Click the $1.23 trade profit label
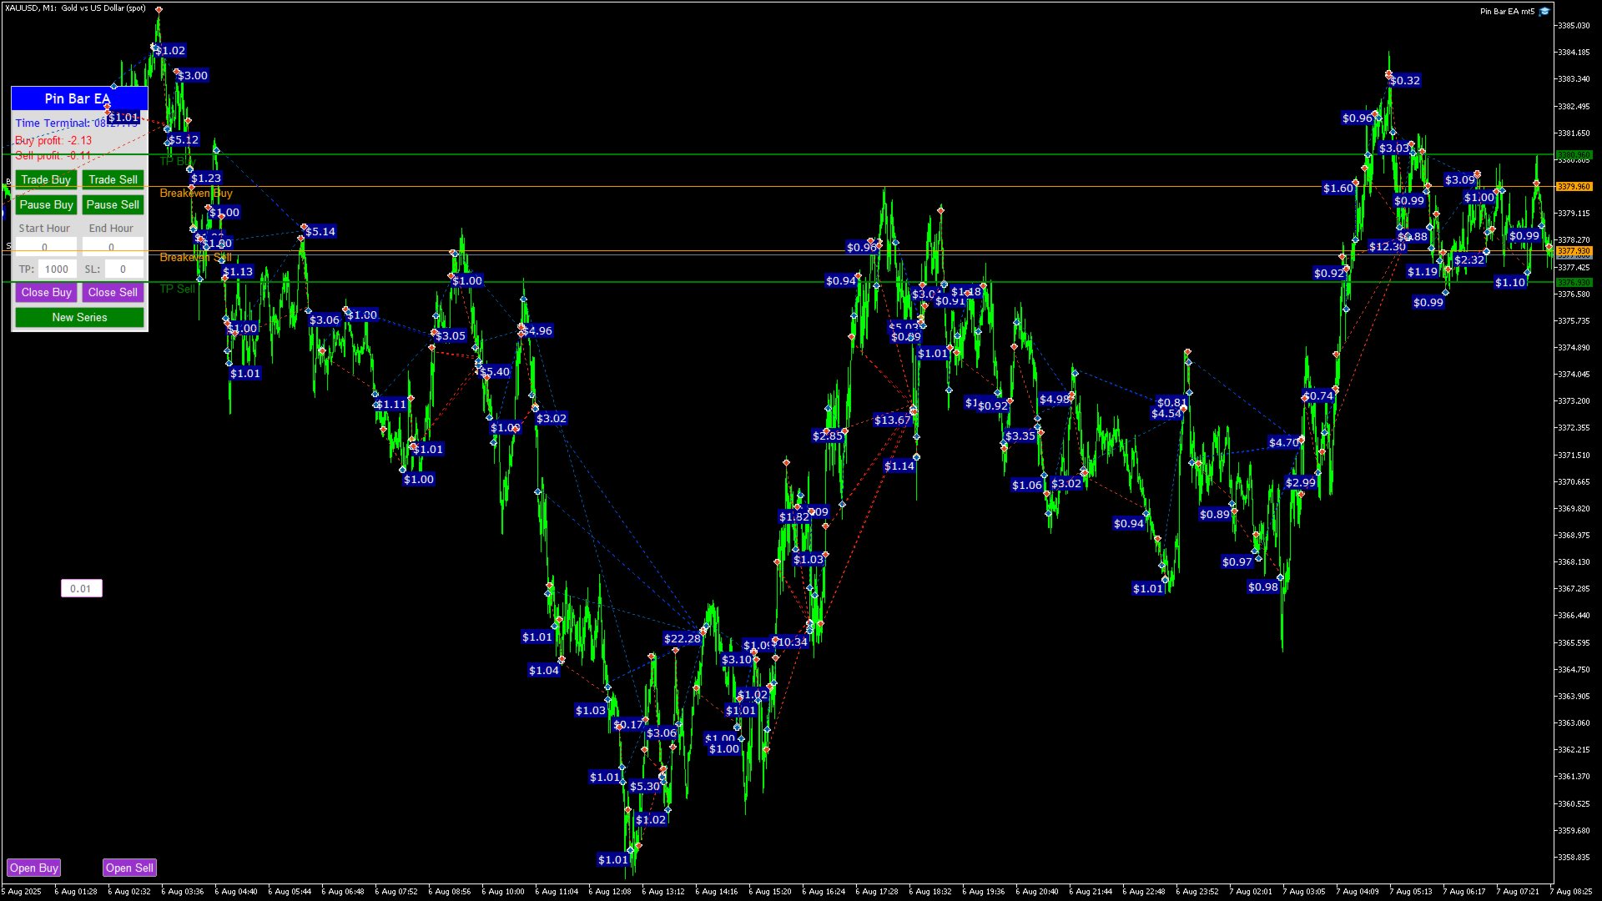This screenshot has width=1602, height=901. pyautogui.click(x=206, y=179)
